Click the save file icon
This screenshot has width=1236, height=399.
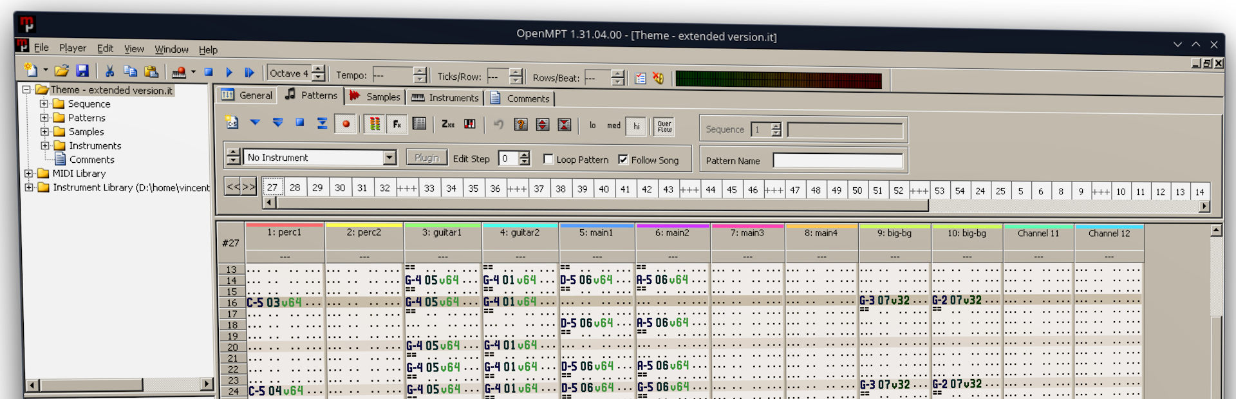click(82, 71)
